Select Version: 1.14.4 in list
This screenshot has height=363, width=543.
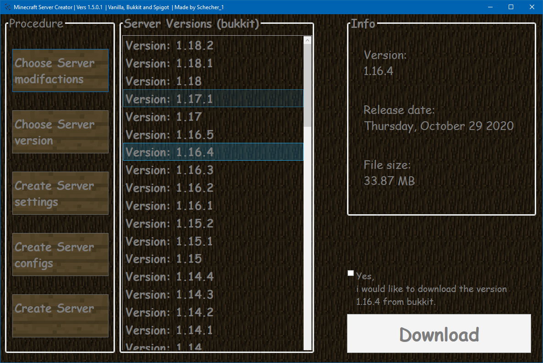[213, 277]
